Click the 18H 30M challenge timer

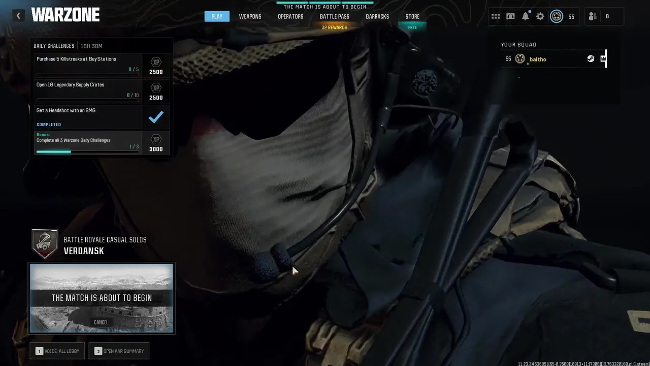91,46
